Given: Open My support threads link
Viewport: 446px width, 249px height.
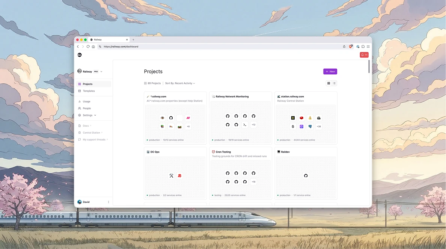Looking at the screenshot, I should 93,140.
